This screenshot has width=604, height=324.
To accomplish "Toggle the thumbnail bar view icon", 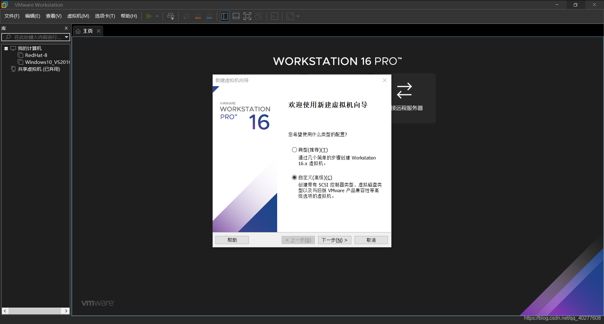I will 236,16.
